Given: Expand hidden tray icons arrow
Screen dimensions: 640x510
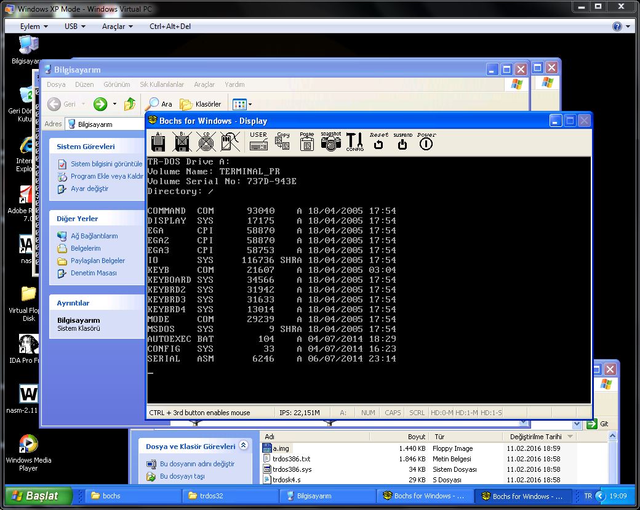Looking at the screenshot, I should (600, 496).
